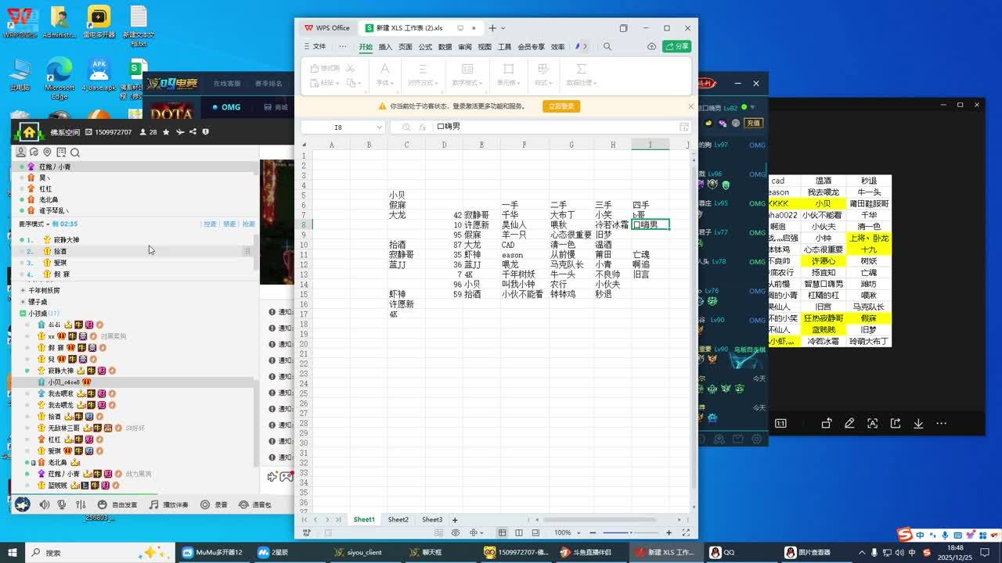Add a new sheet with plus button
Image resolution: width=1002 pixels, height=563 pixels.
tap(455, 520)
